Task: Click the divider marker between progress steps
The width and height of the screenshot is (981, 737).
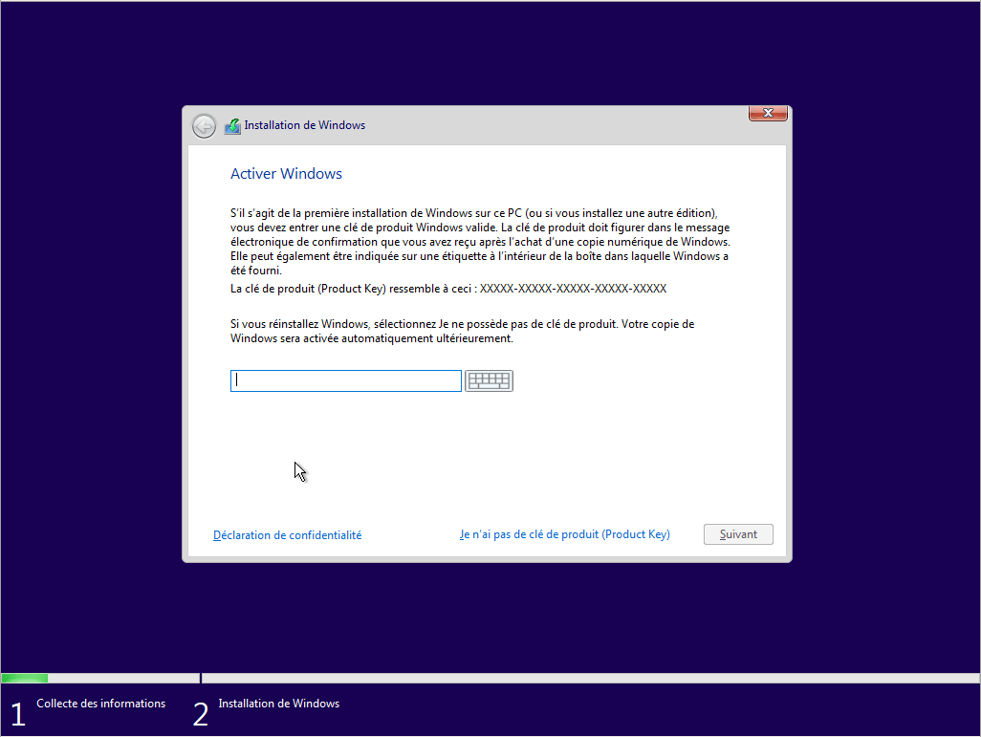Action: 201,678
